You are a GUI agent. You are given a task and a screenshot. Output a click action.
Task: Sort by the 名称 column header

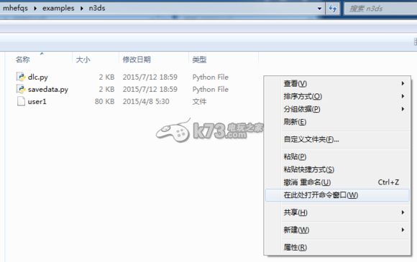[22, 60]
